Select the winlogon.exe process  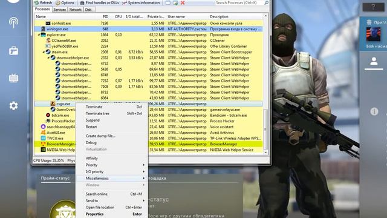149,29
